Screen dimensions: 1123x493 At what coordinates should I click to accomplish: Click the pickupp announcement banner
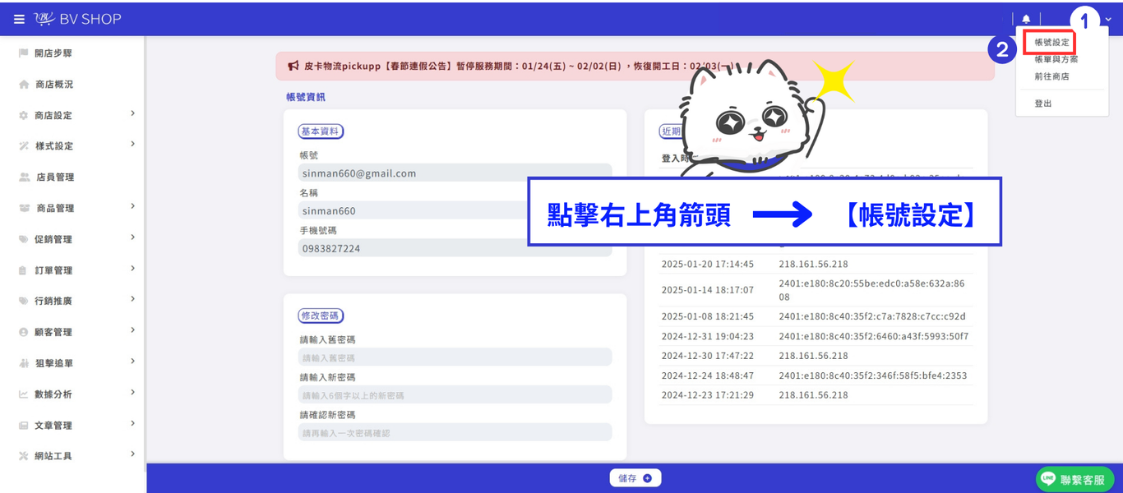(635, 66)
